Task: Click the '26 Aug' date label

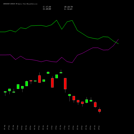Action: pos(5,127)
